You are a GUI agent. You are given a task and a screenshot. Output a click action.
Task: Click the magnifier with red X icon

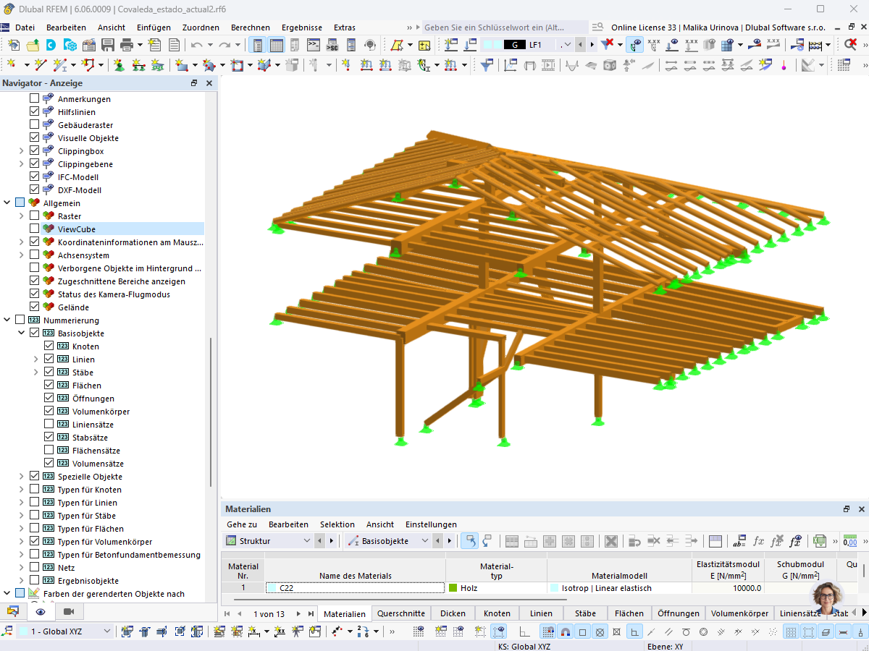pos(850,45)
